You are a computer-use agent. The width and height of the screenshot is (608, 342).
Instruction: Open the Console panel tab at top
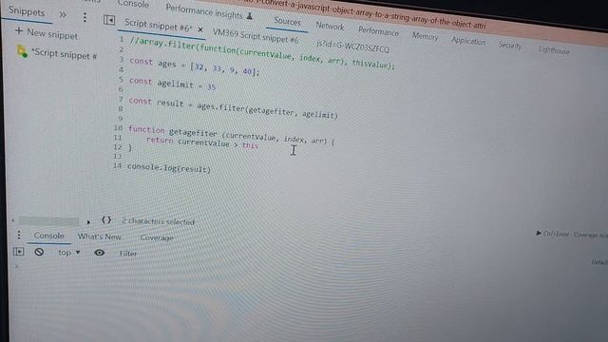point(133,4)
